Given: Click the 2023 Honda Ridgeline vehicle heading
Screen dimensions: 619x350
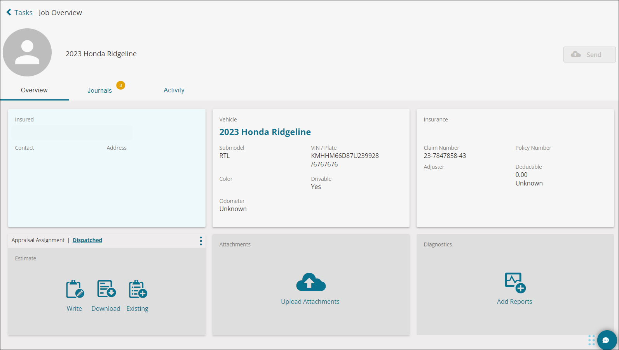Looking at the screenshot, I should (265, 132).
